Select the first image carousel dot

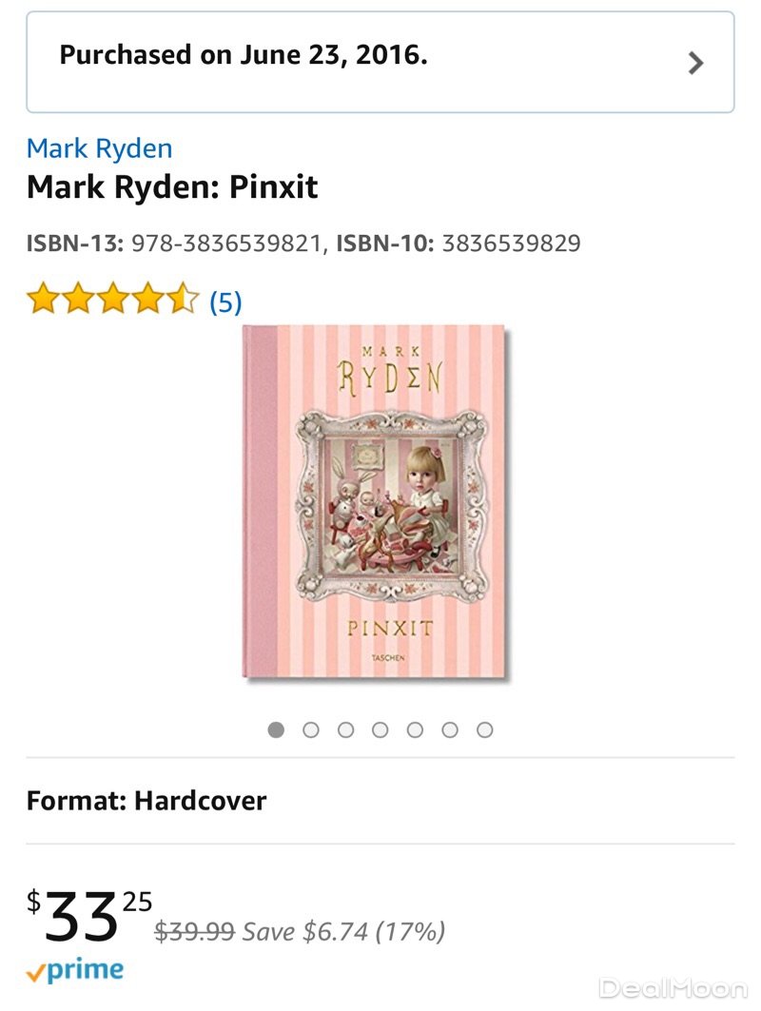coord(277,730)
